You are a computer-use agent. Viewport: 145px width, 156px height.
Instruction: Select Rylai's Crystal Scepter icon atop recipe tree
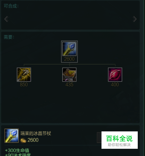[x=69, y=49]
